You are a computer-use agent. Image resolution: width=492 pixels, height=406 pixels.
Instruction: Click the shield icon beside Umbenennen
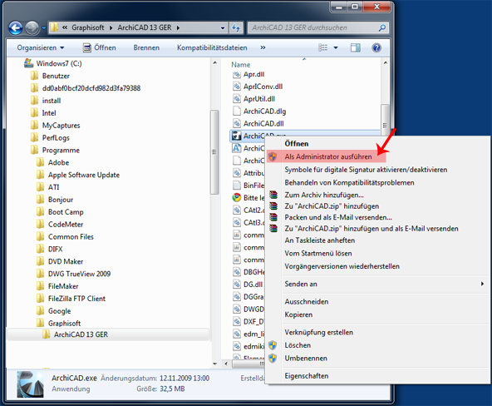tap(273, 359)
